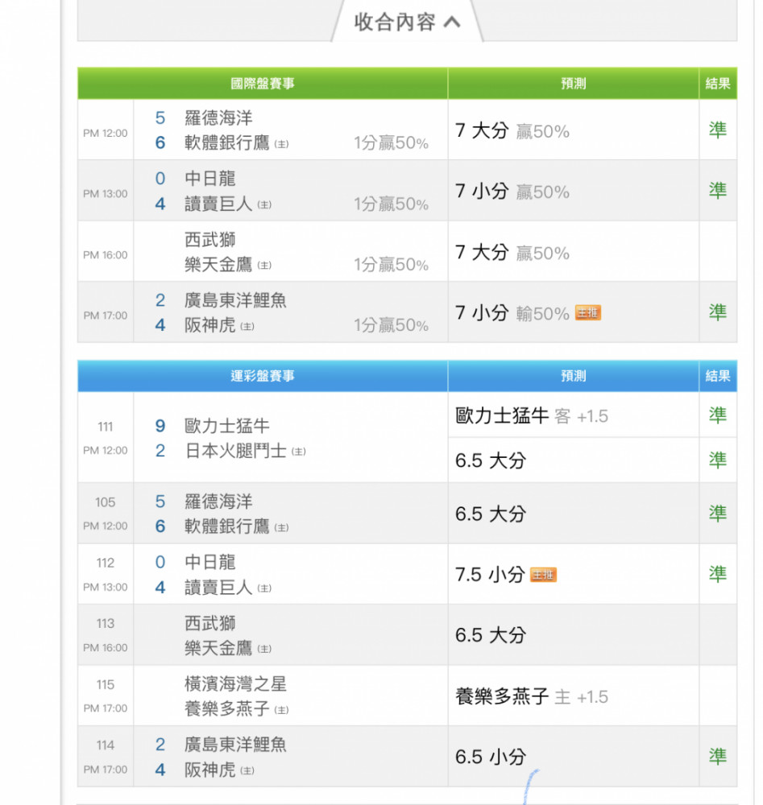
Task: Select 廣島東洋鯉魚 in the 運彩盤 table
Action: coord(235,744)
